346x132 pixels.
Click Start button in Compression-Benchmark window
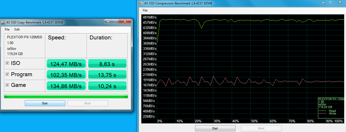(215, 128)
